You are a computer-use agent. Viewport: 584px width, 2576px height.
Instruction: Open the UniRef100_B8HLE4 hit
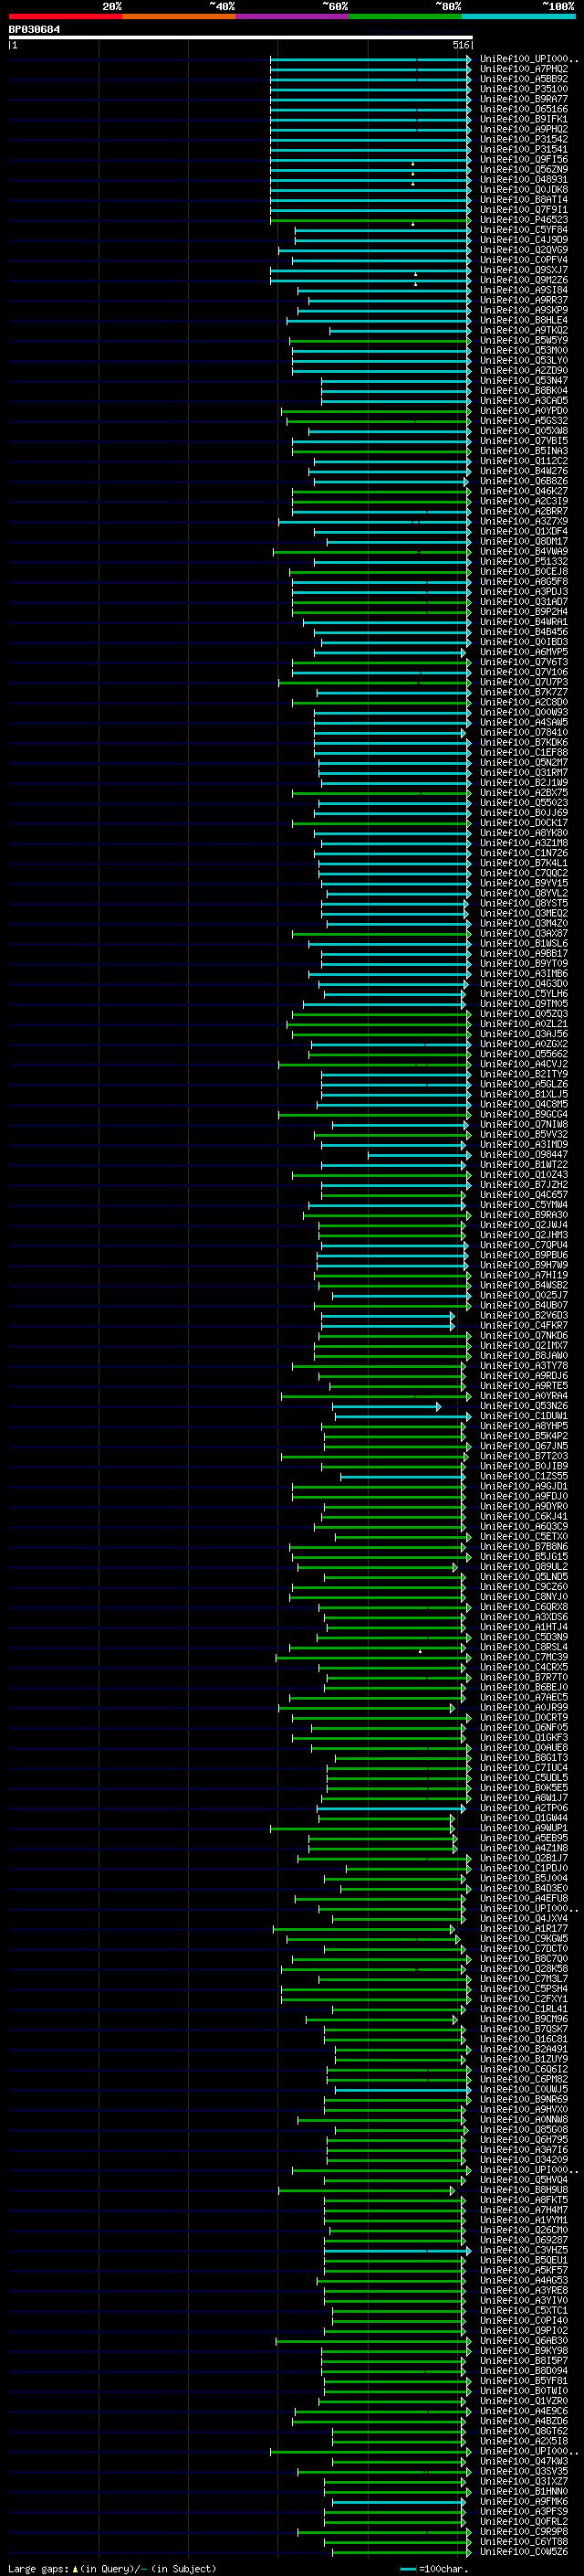point(524,321)
